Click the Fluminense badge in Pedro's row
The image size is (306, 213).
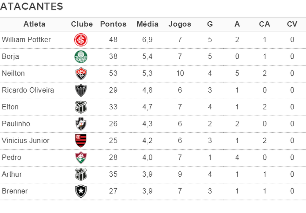(x=81, y=157)
